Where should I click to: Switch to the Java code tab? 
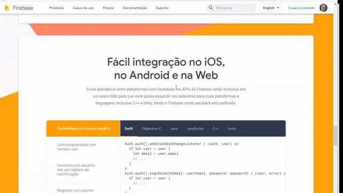[174, 129]
